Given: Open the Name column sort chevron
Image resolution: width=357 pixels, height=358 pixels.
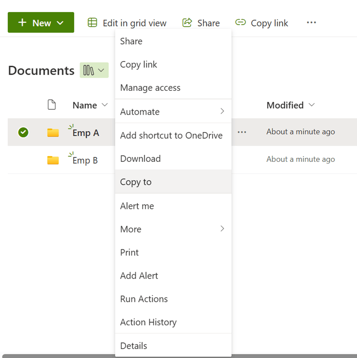Looking at the screenshot, I should (105, 105).
